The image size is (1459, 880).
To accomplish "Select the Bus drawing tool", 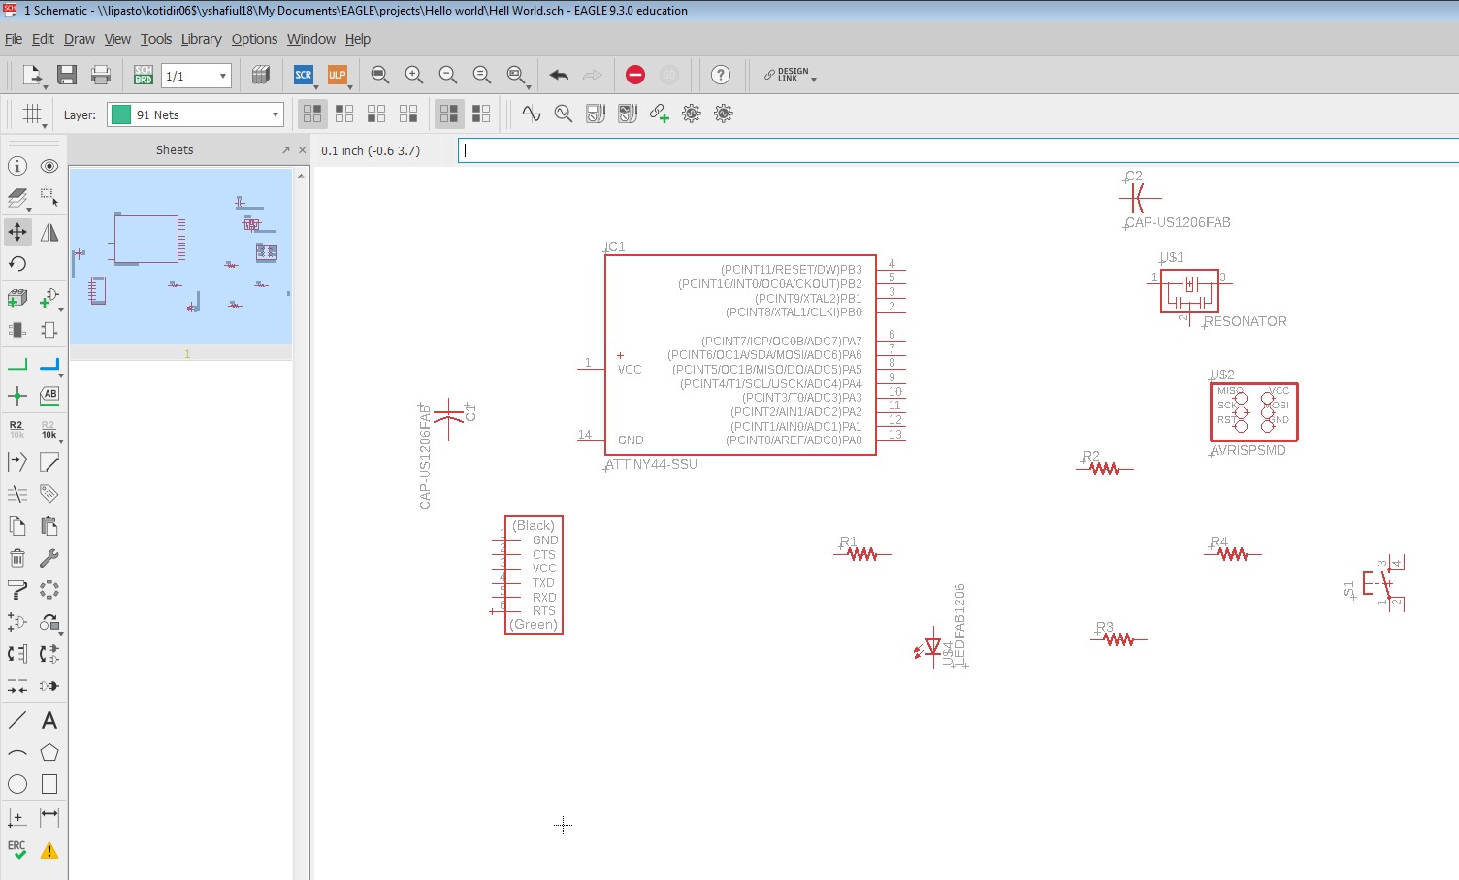I will coord(49,365).
